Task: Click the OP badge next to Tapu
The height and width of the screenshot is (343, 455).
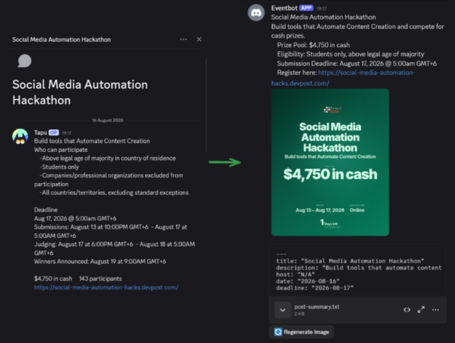Action: 54,132
